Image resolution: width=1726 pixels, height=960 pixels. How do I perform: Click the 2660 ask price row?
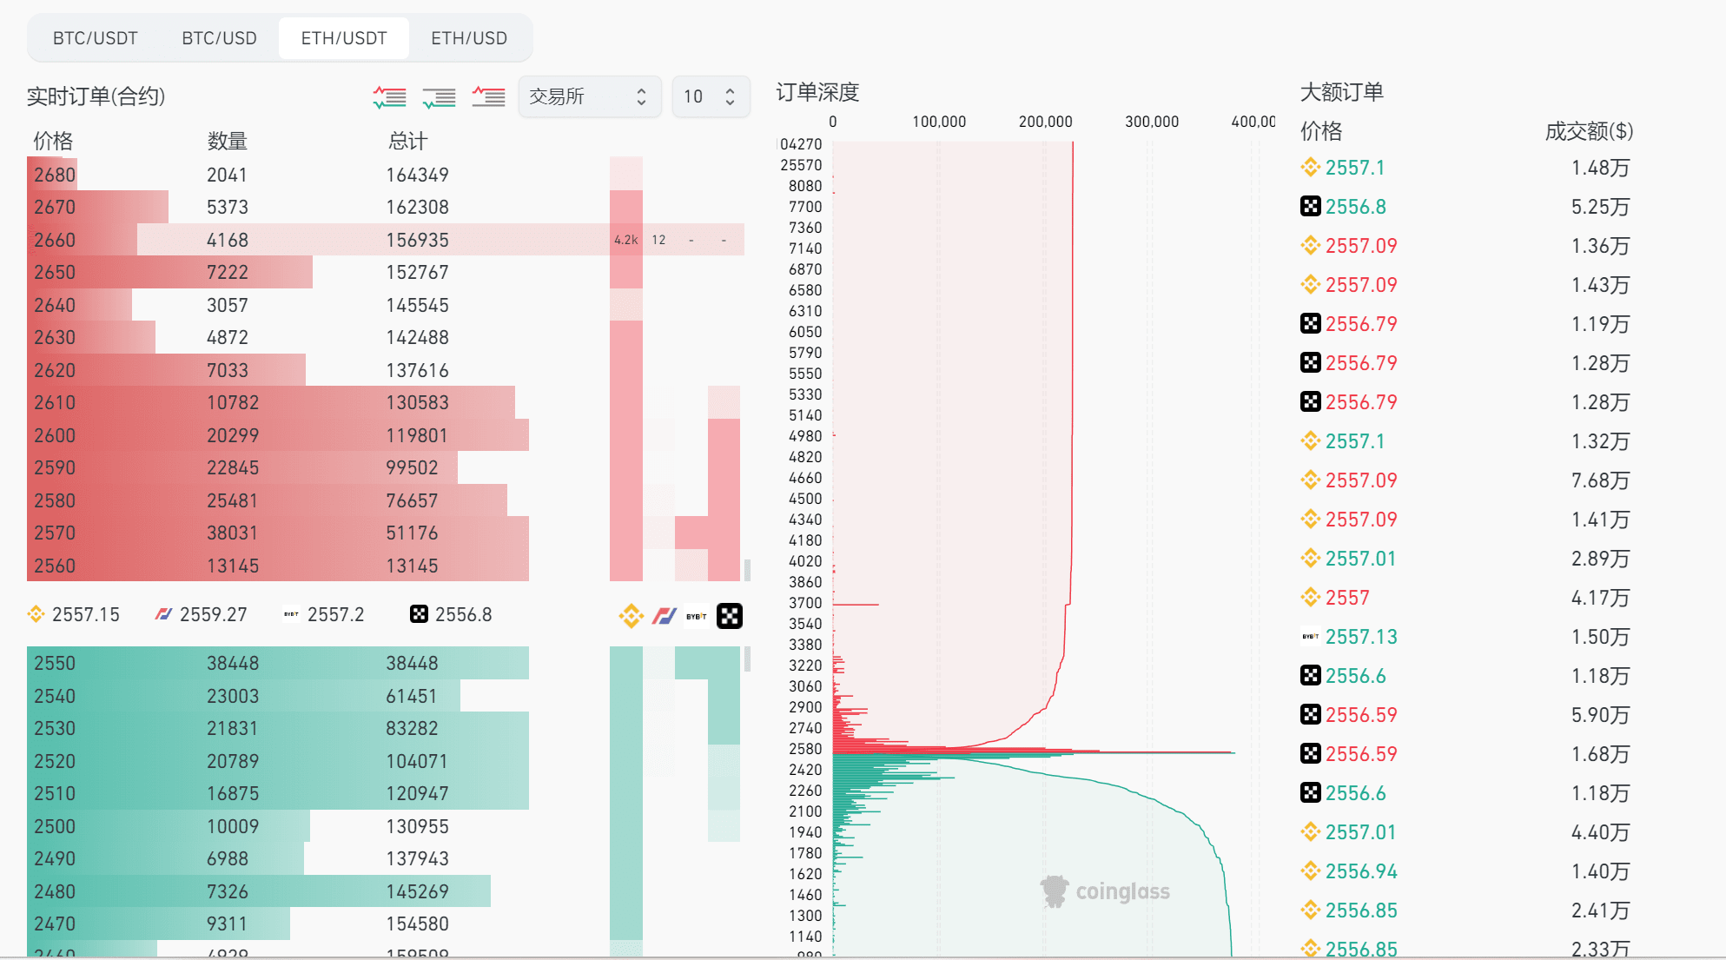pos(55,240)
